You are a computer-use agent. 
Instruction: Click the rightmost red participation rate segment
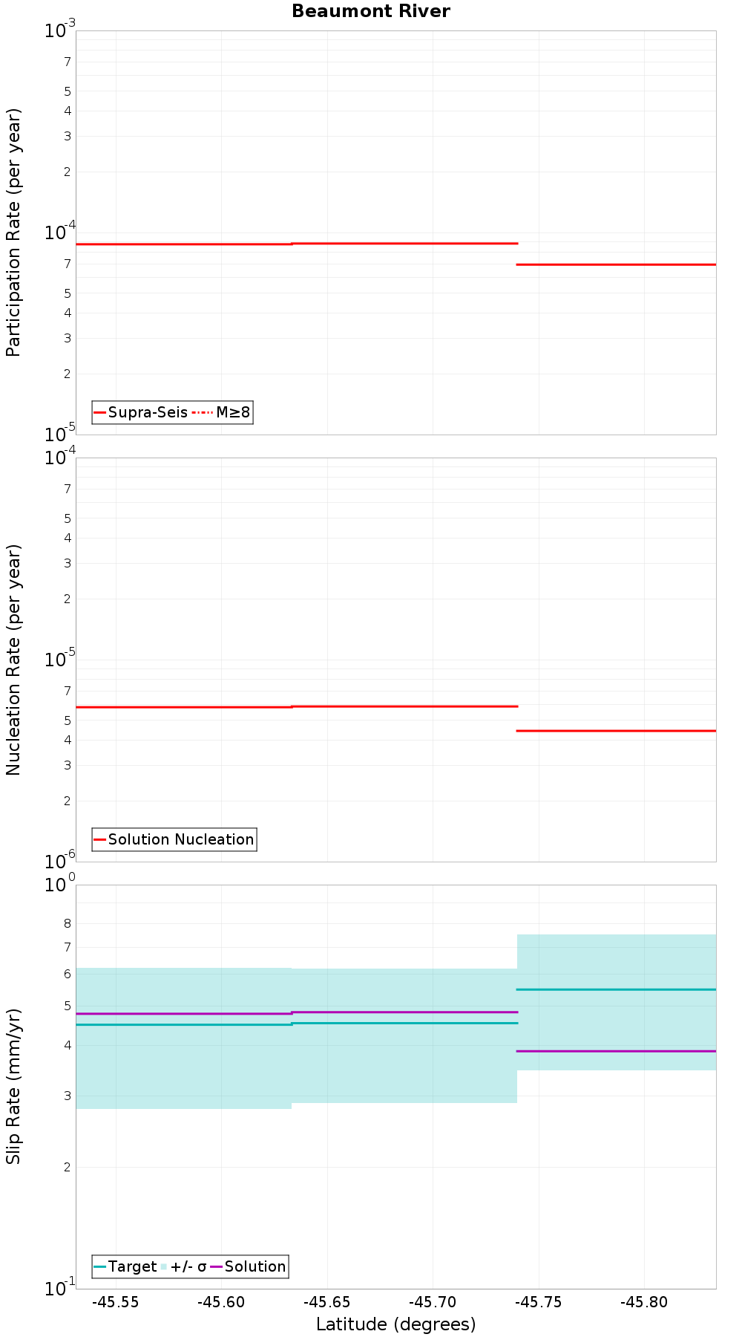pos(616,264)
